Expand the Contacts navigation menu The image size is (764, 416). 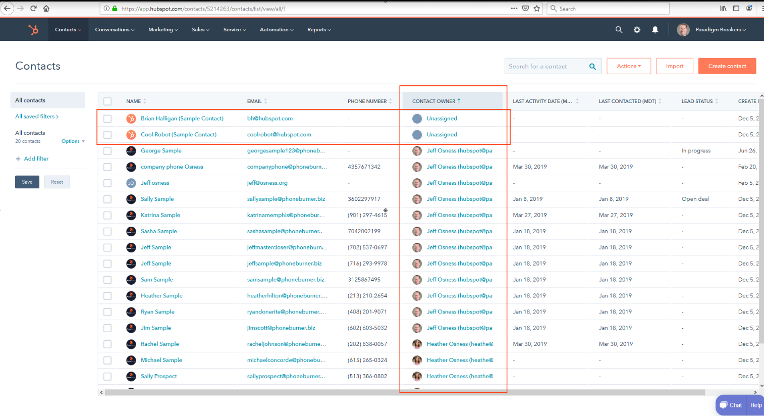click(x=68, y=30)
